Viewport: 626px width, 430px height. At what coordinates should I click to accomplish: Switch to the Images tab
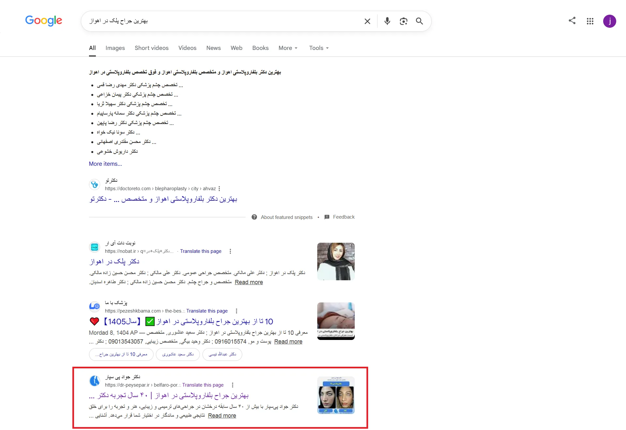[115, 48]
